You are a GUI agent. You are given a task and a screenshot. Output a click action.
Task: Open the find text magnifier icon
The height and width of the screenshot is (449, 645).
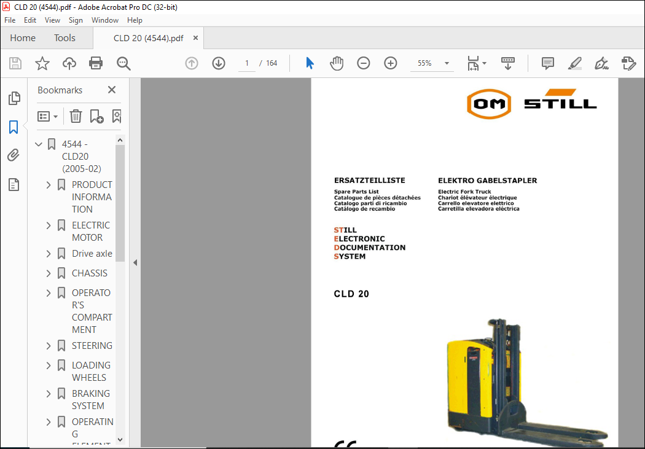click(x=123, y=63)
